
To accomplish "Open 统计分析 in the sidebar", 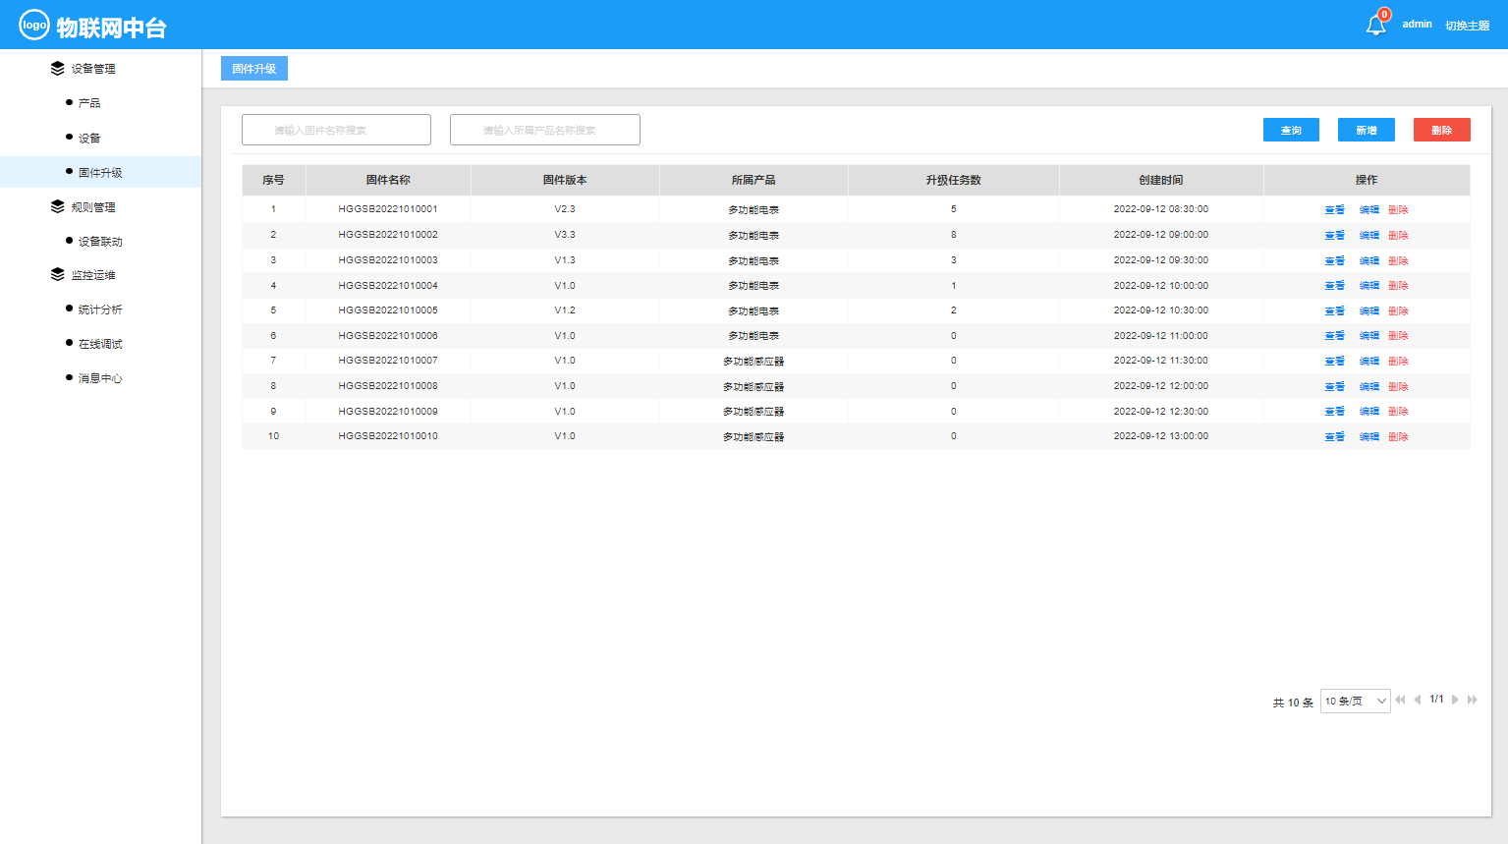I will tap(100, 309).
